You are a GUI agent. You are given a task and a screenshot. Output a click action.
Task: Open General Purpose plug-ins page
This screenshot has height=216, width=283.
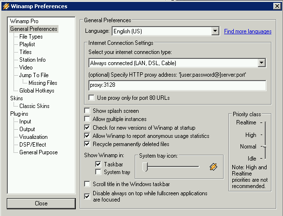39,152
